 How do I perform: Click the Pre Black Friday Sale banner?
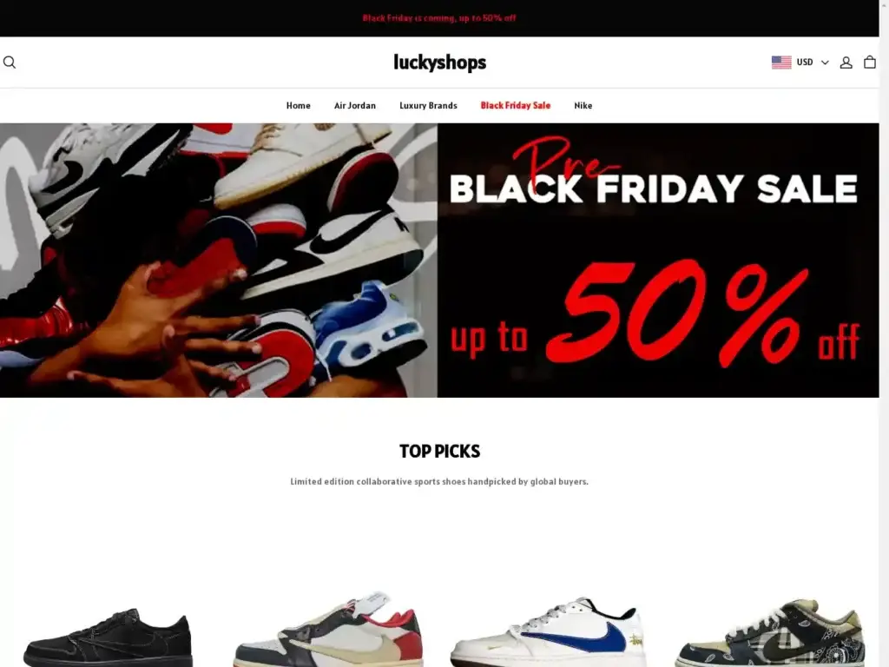tap(658, 261)
